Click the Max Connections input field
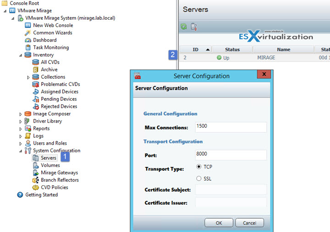Screen dimensions: 330x232 231,127
